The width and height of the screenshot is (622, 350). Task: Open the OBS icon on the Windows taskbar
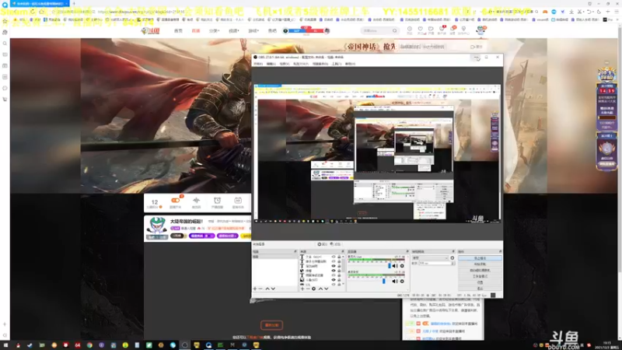185,345
